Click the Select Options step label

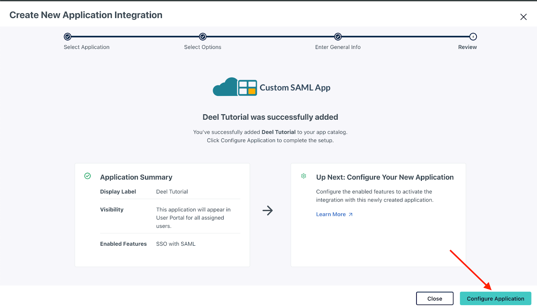(203, 47)
